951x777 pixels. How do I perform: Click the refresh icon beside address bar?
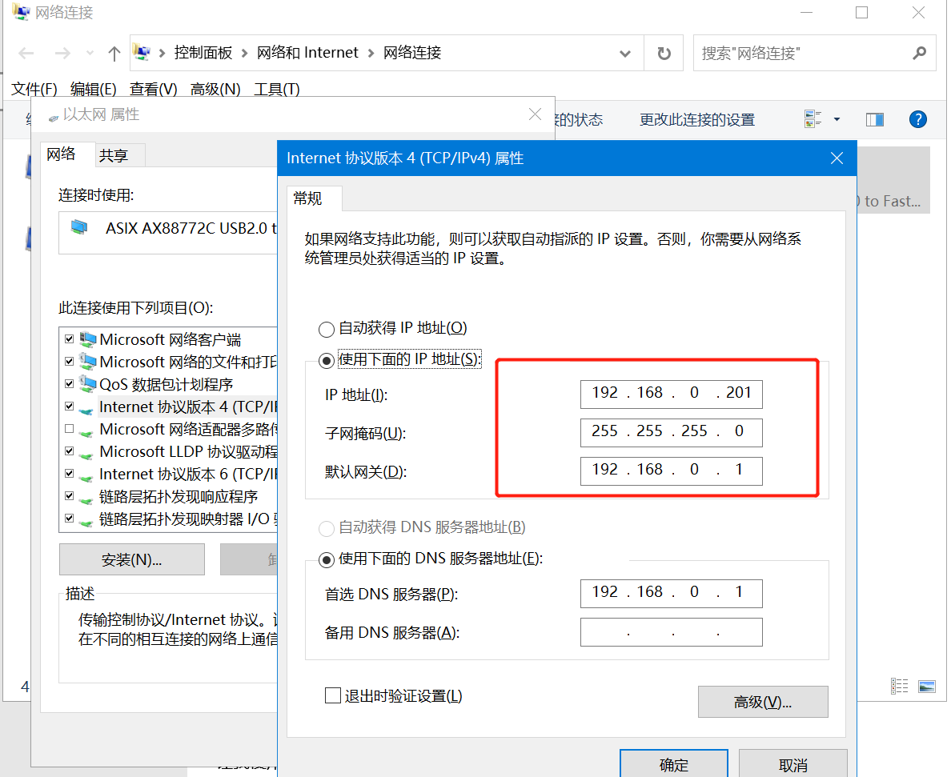pyautogui.click(x=664, y=54)
